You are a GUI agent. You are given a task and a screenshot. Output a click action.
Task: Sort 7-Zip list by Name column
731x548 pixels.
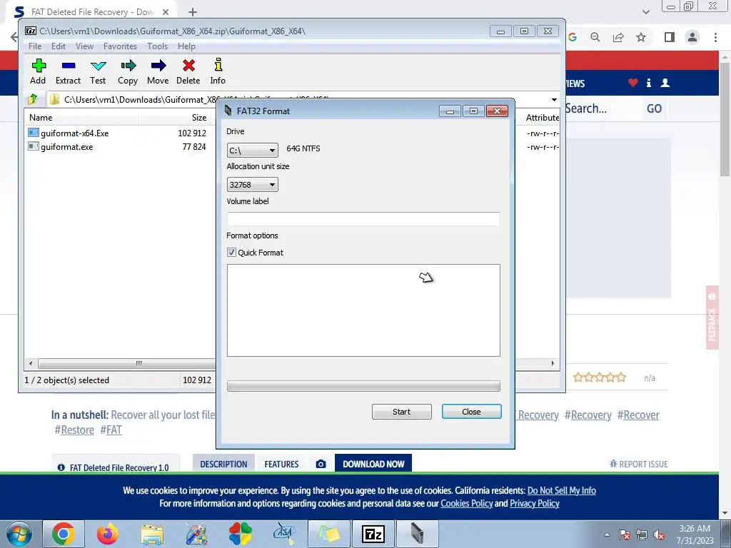pos(81,118)
